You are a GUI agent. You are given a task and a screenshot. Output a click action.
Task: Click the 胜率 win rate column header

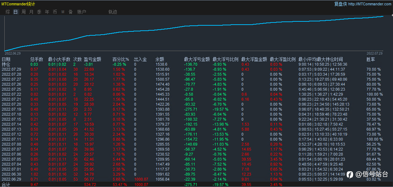371,60
